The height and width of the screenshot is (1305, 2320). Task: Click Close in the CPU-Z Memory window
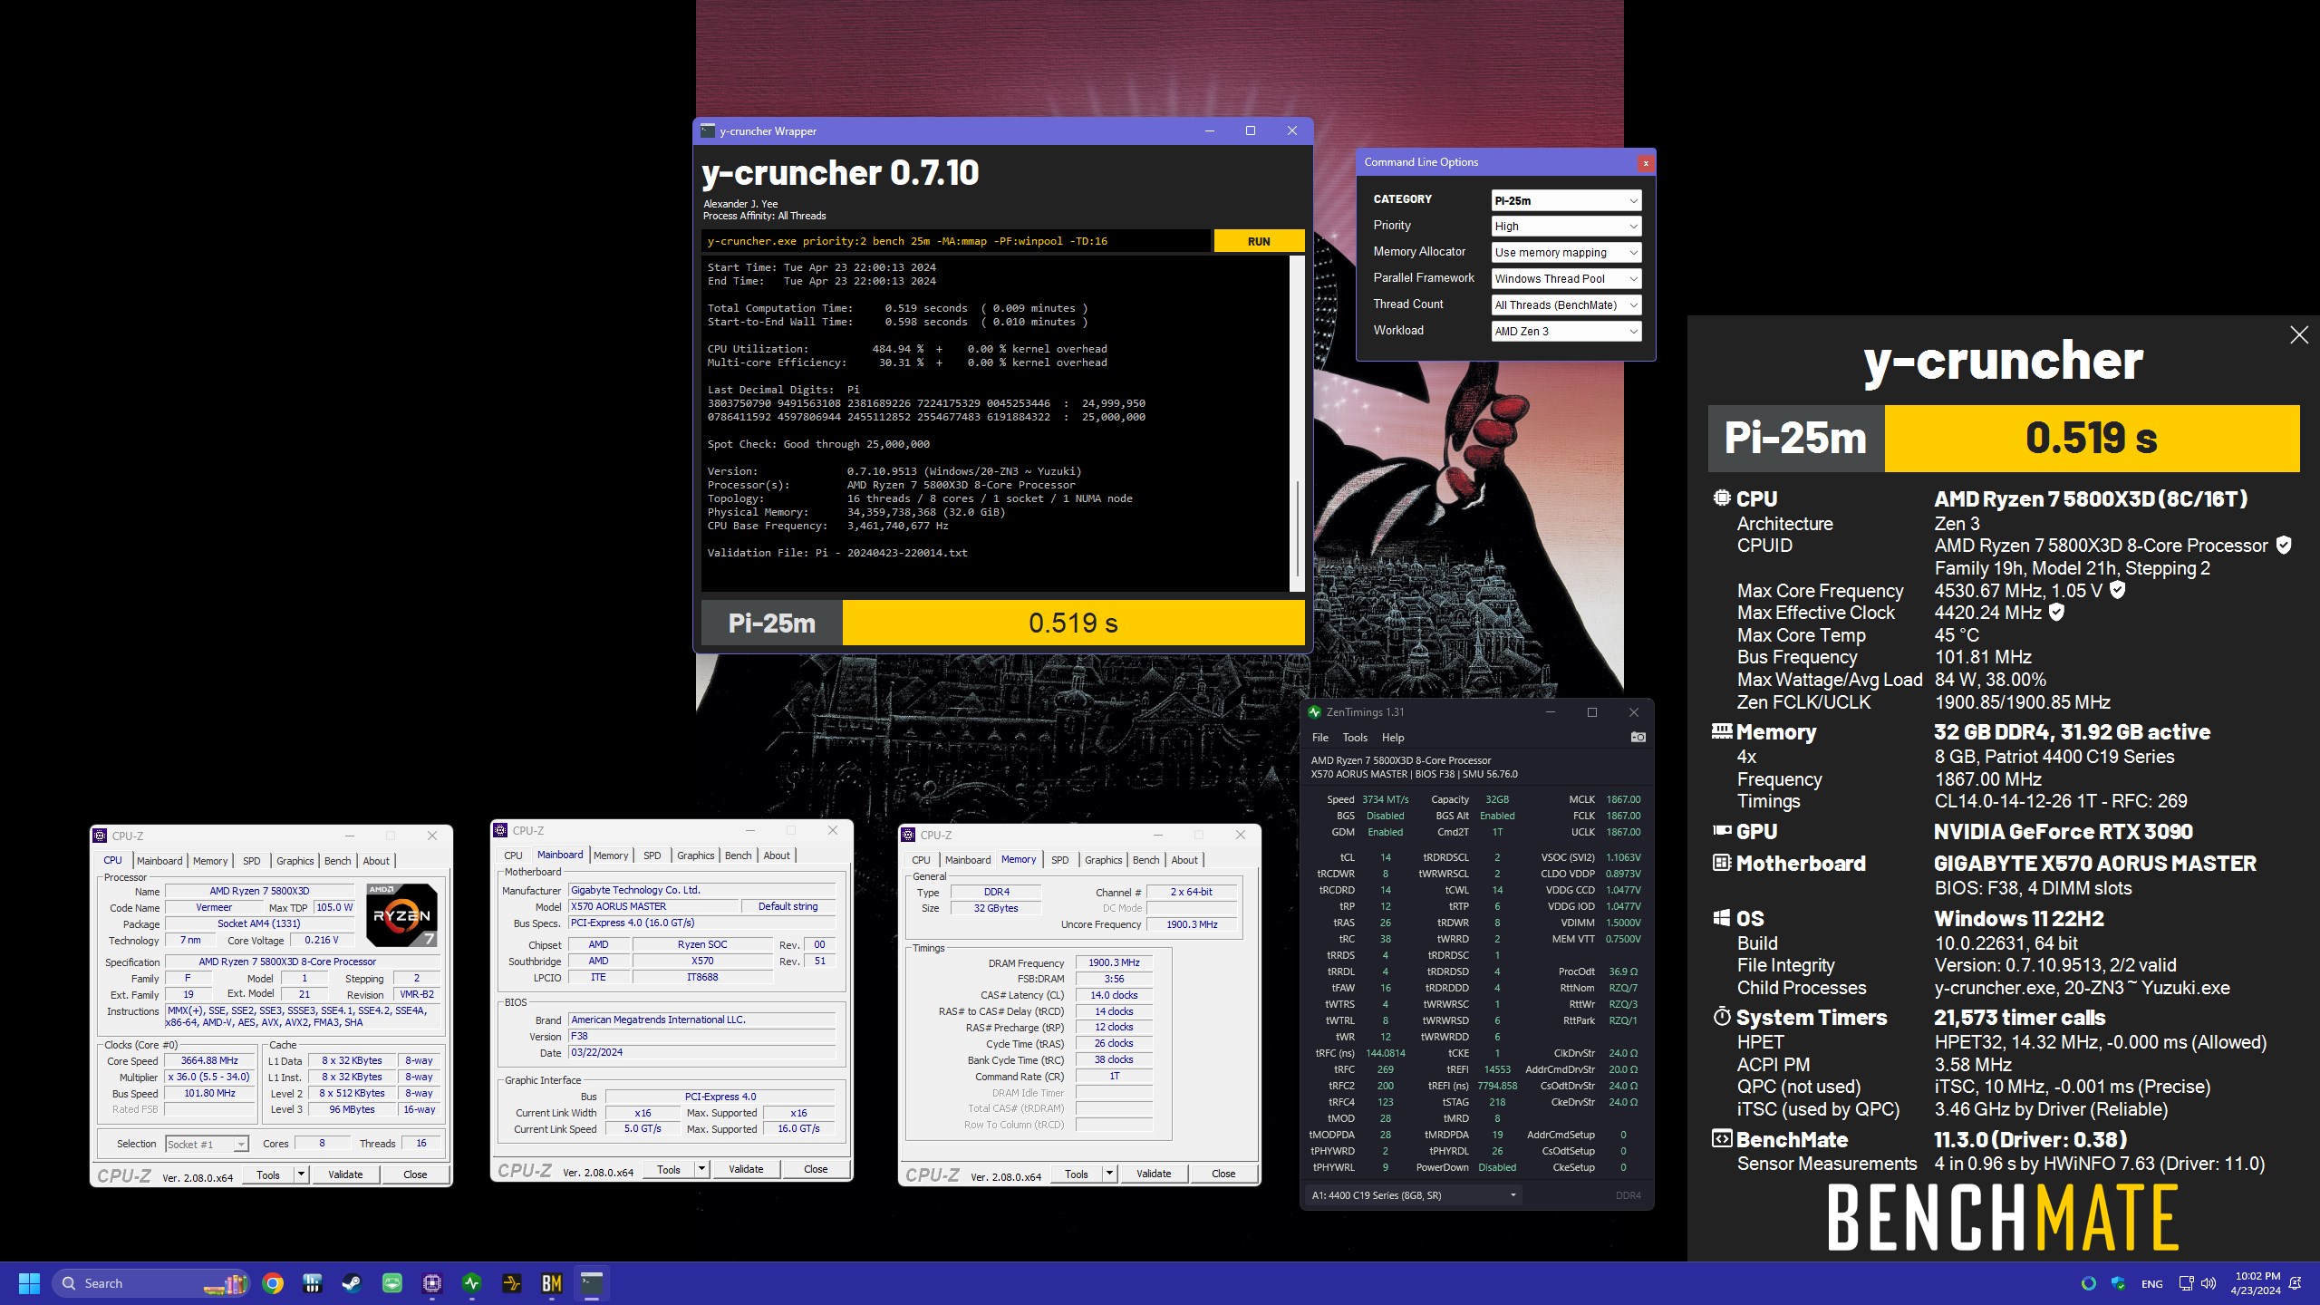(1223, 1174)
